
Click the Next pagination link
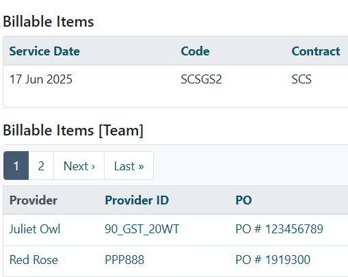coord(79,166)
